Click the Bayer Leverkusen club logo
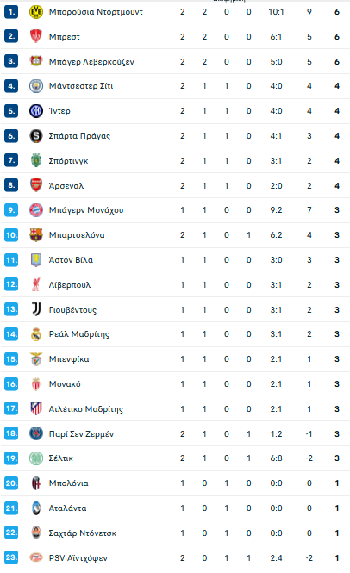The width and height of the screenshot is (350, 573). coord(36,61)
